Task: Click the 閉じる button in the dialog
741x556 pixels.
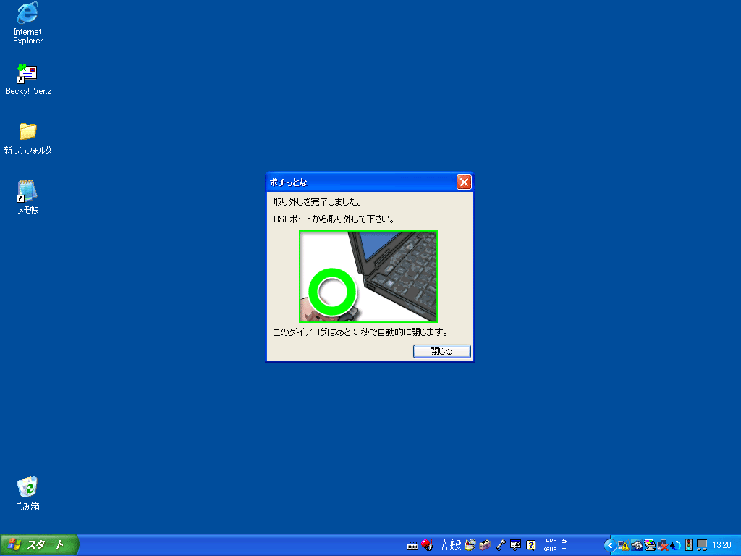Action: (x=441, y=351)
